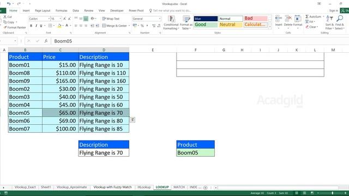Image resolution: width=349 pixels, height=196 pixels.
Task: Toggle Wrap Text
Action: (111, 19)
